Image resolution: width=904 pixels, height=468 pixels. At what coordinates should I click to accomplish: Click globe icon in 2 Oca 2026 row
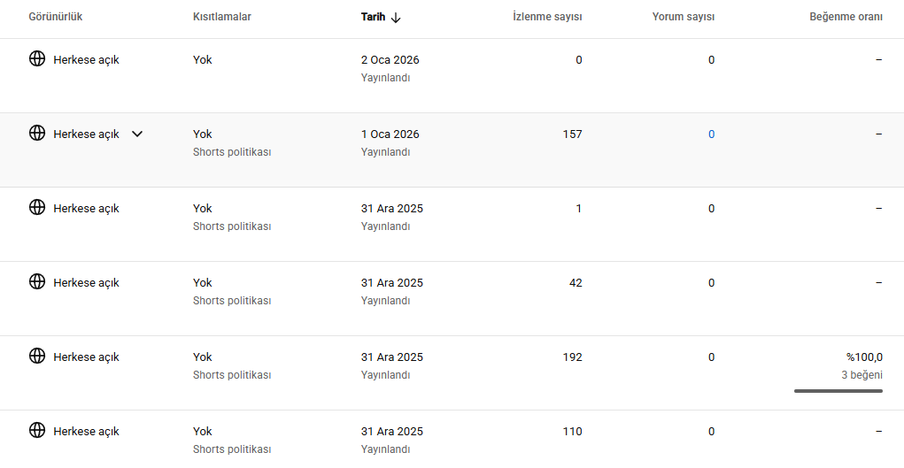[37, 58]
